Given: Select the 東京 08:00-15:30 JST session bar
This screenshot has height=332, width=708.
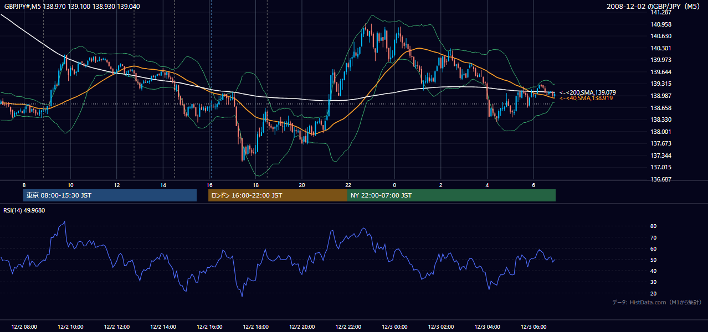Looking at the screenshot, I should point(110,195).
